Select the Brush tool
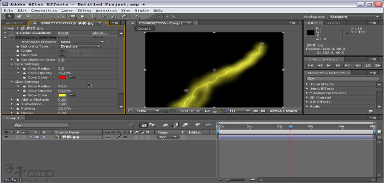The image size is (384, 183). pyautogui.click(x=105, y=16)
